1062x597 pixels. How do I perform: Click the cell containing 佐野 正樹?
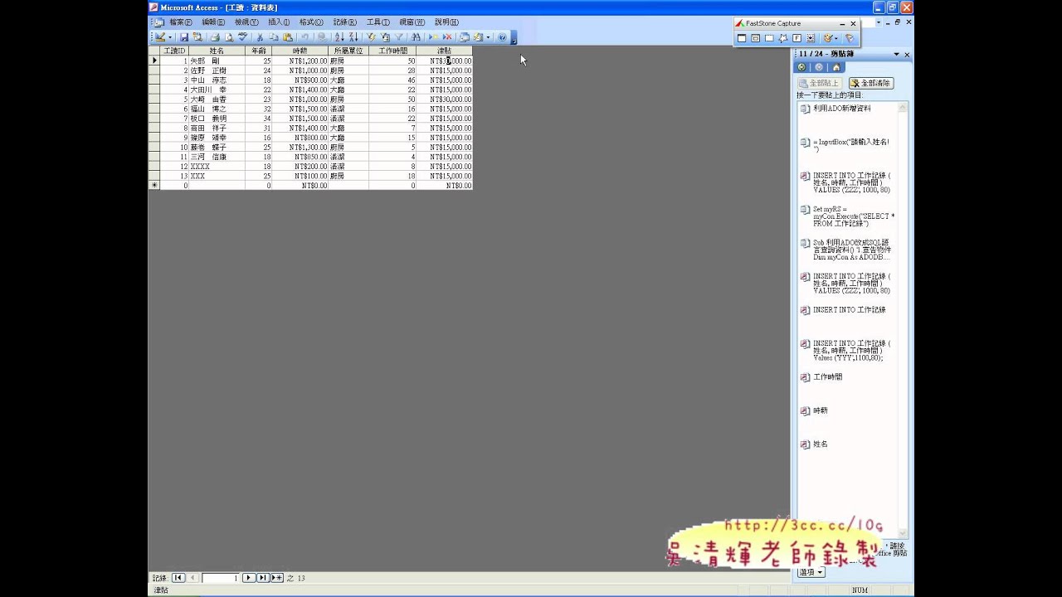[217, 70]
